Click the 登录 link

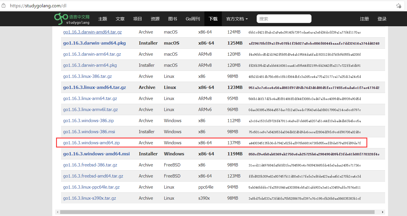[x=382, y=18]
